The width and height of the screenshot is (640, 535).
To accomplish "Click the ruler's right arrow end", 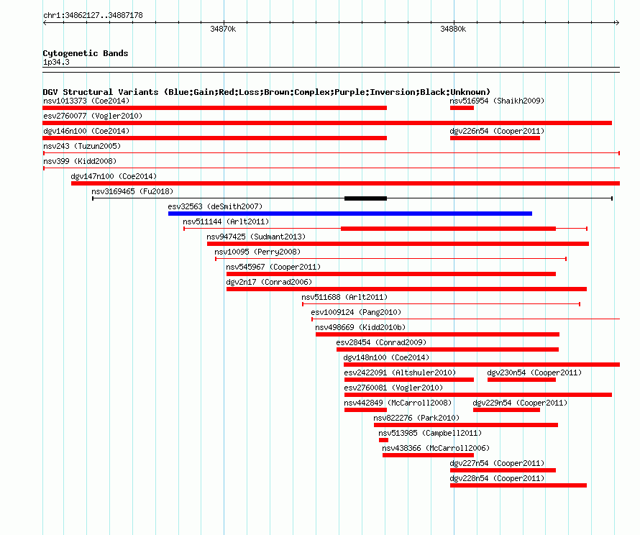I will (617, 23).
